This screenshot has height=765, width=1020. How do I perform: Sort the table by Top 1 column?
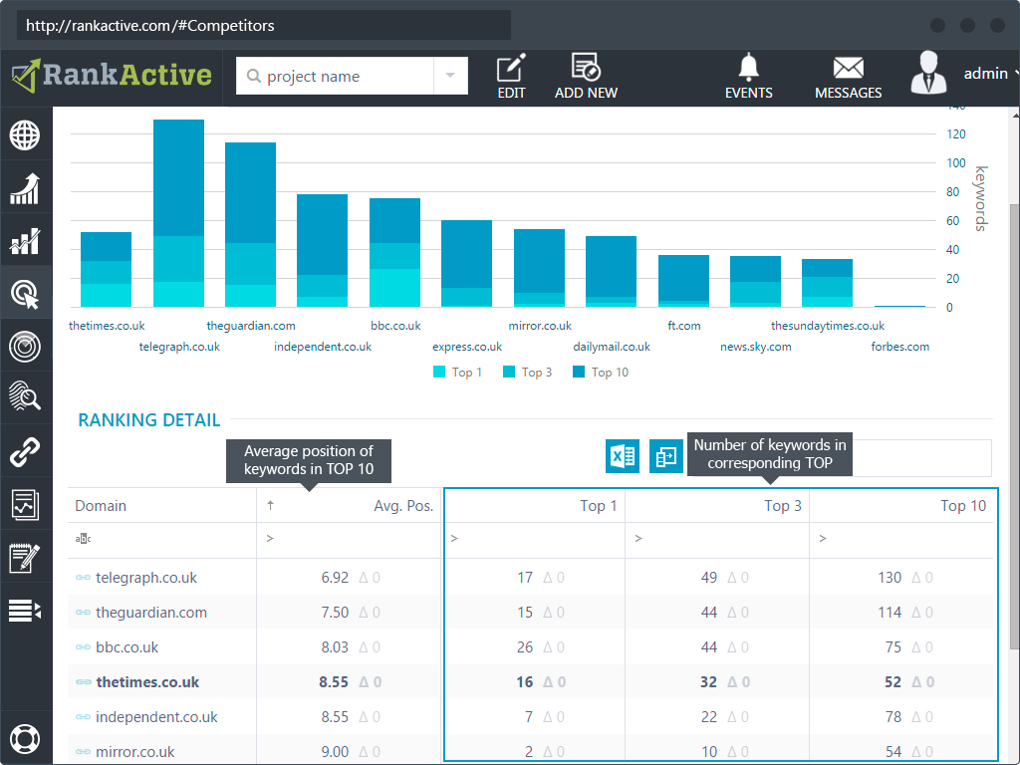599,506
